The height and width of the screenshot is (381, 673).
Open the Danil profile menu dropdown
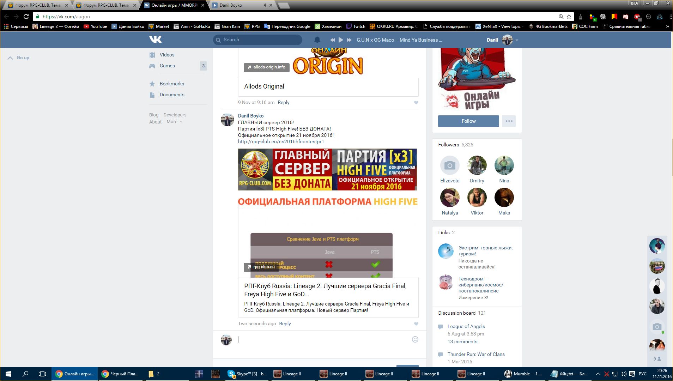(x=502, y=40)
